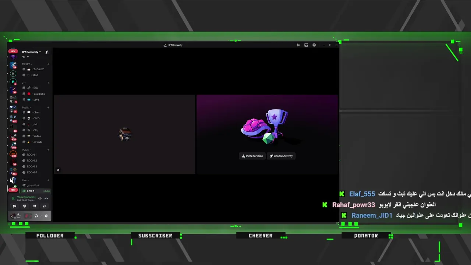The width and height of the screenshot is (471, 265).
Task: Add a channel to category 2
Action: [x=48, y=83]
